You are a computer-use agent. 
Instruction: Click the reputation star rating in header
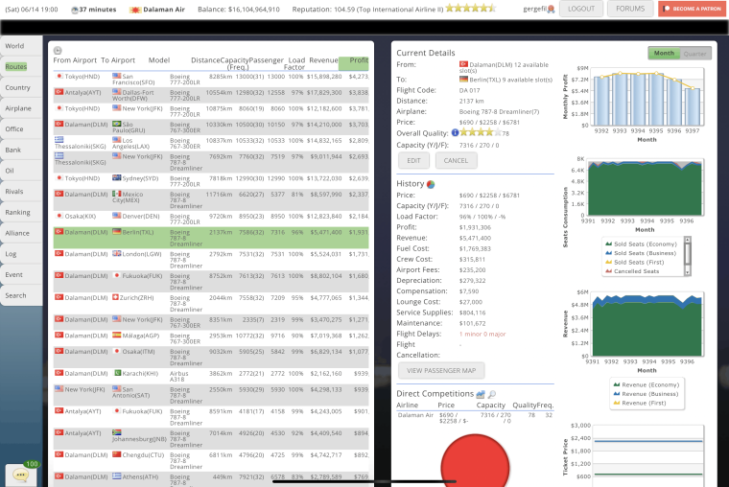tap(471, 9)
